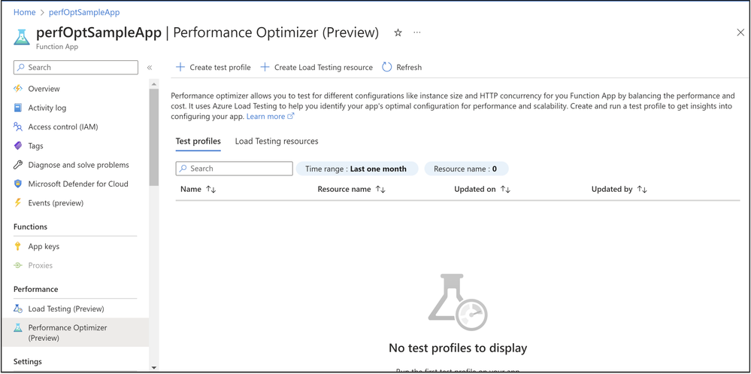
Task: Click the Performance section heading
Action: click(36, 290)
